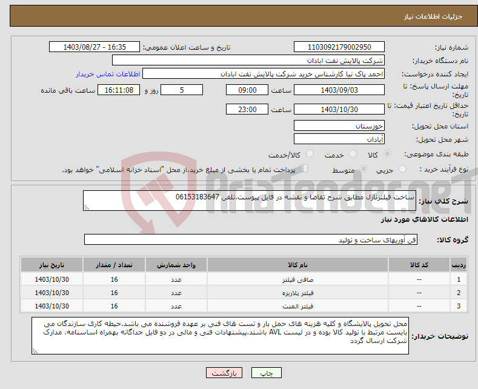Toggle the اسناد خزانه اسلامی payment checkbox
Screen dimensions: 478x389
click(304, 168)
